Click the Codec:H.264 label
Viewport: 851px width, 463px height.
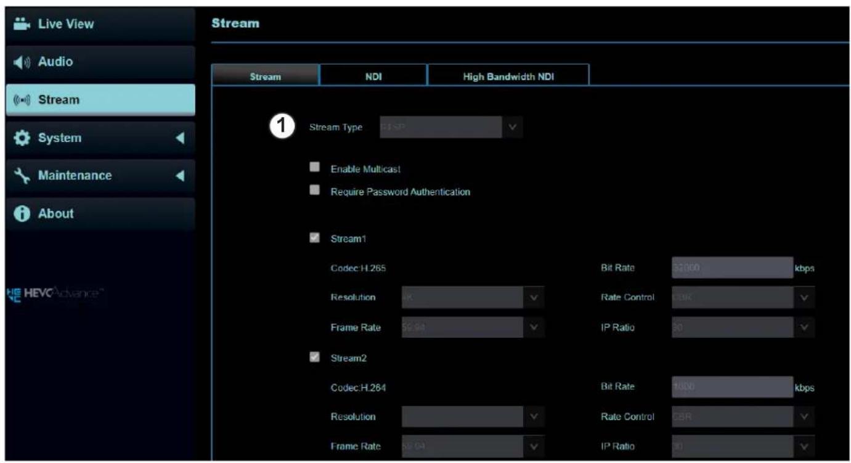pyautogui.click(x=358, y=387)
